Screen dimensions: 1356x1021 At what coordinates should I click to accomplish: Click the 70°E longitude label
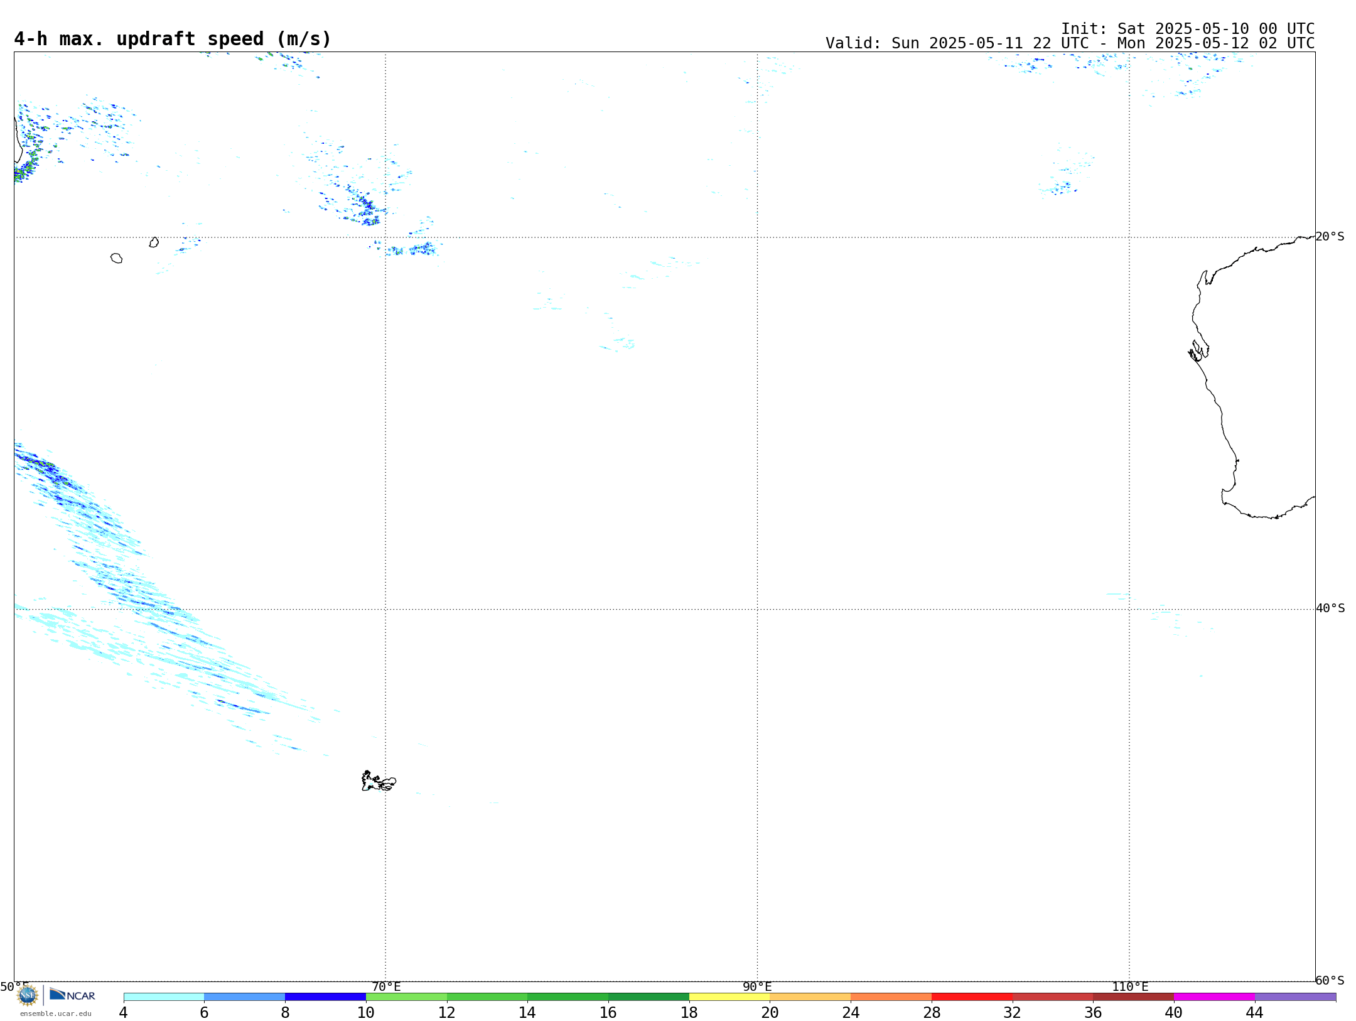(386, 986)
